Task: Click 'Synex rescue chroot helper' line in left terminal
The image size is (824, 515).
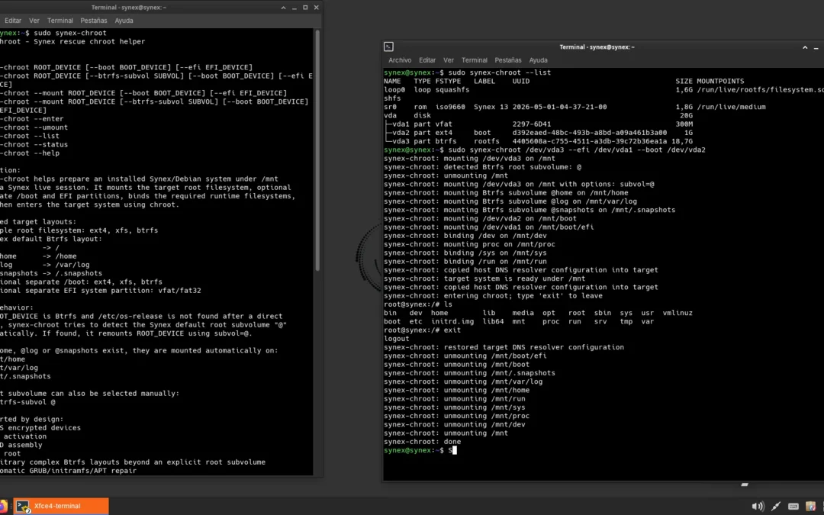Action: pyautogui.click(x=72, y=41)
